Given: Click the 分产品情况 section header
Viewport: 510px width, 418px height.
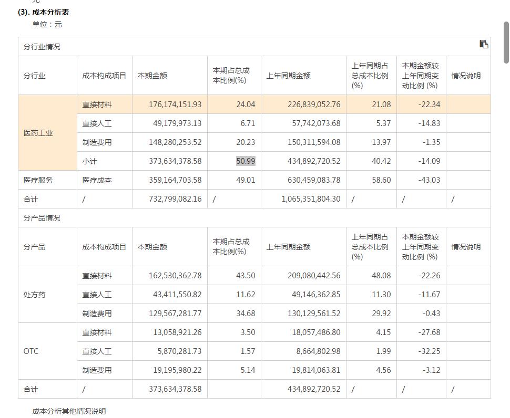Looking at the screenshot, I should tap(39, 217).
